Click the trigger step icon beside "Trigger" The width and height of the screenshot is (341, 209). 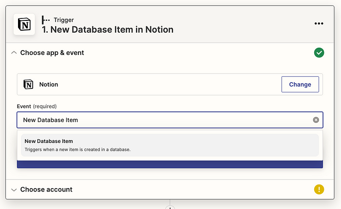[45, 20]
